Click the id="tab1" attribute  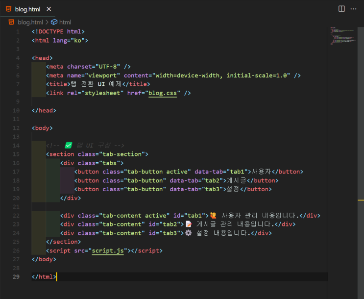pyautogui.click(x=189, y=216)
